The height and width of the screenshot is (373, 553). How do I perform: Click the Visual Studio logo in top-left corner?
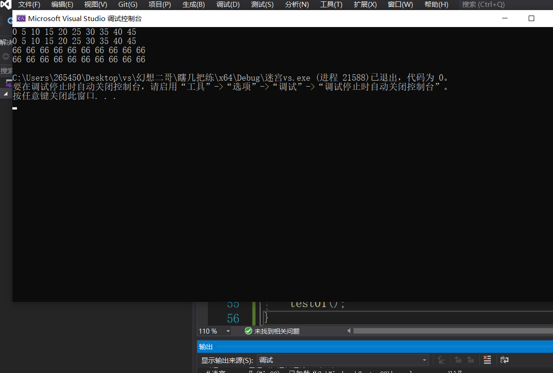click(x=6, y=5)
